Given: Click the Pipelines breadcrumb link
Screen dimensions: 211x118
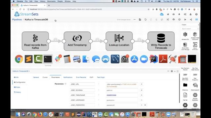Looking at the screenshot, I should pos(17,20).
